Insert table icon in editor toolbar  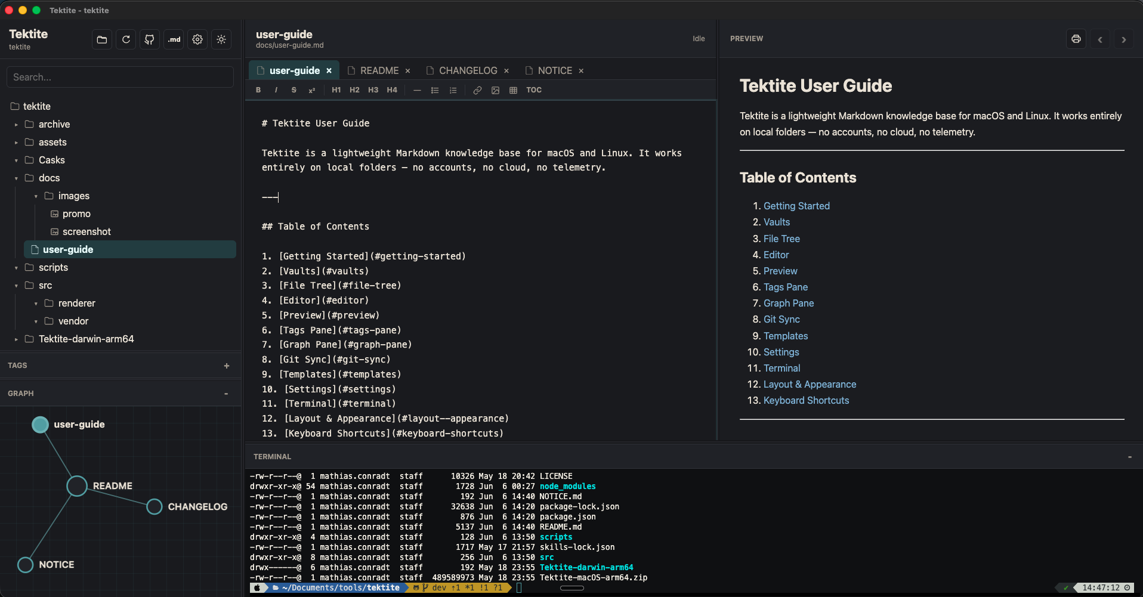[x=513, y=90]
